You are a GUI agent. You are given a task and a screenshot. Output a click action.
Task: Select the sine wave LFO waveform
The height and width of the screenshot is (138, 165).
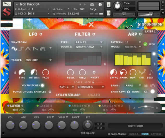click(15, 49)
